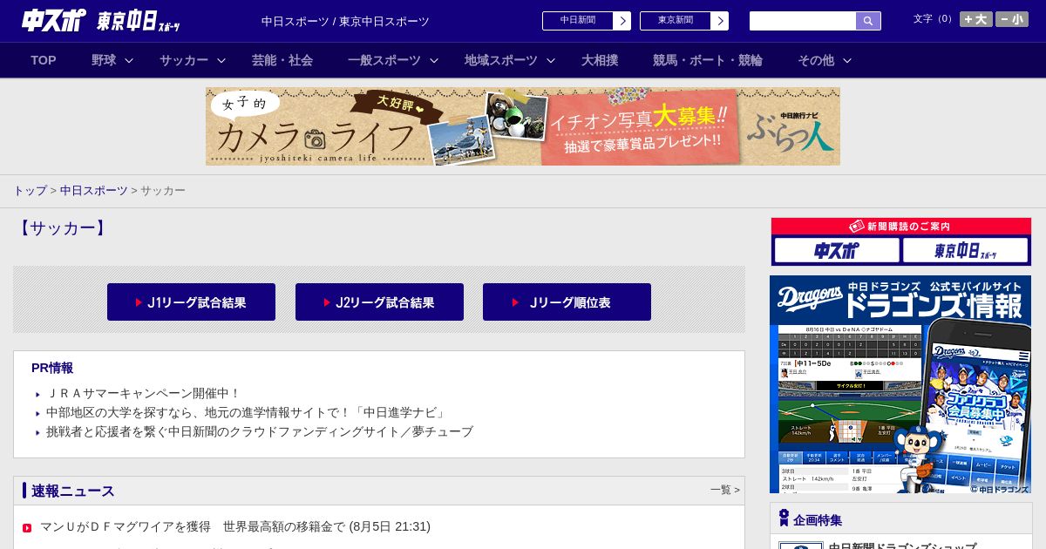Go to 中日スポーツ breadcrumb link
The width and height of the screenshot is (1046, 549).
(x=94, y=190)
